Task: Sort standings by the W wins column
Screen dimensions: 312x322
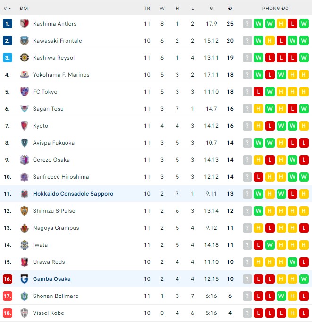Action: [x=162, y=9]
